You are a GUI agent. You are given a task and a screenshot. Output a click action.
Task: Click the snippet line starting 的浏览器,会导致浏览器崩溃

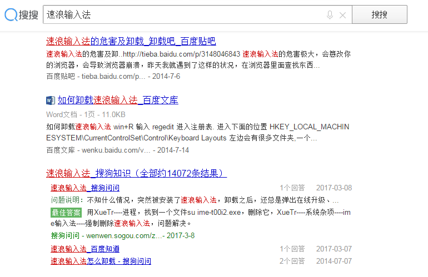[183, 65]
